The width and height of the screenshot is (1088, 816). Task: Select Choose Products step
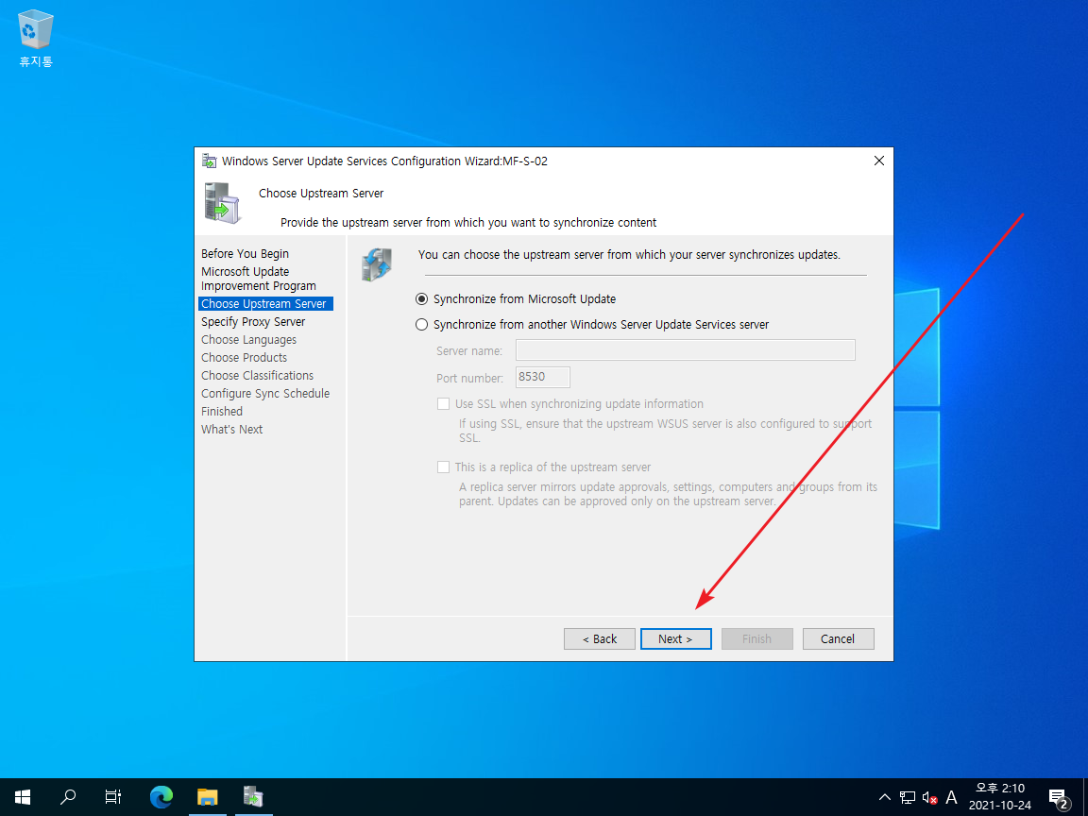(245, 358)
